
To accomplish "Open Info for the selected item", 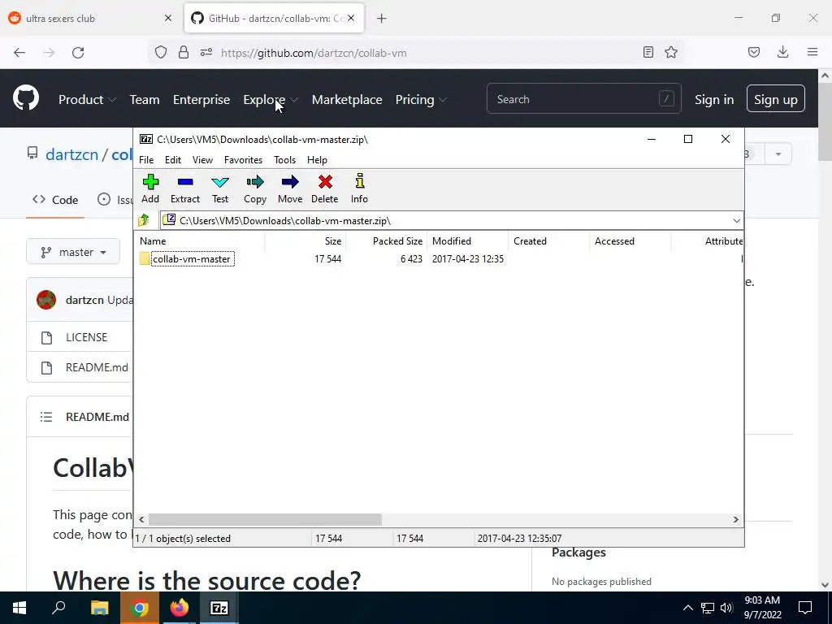I will 359,188.
